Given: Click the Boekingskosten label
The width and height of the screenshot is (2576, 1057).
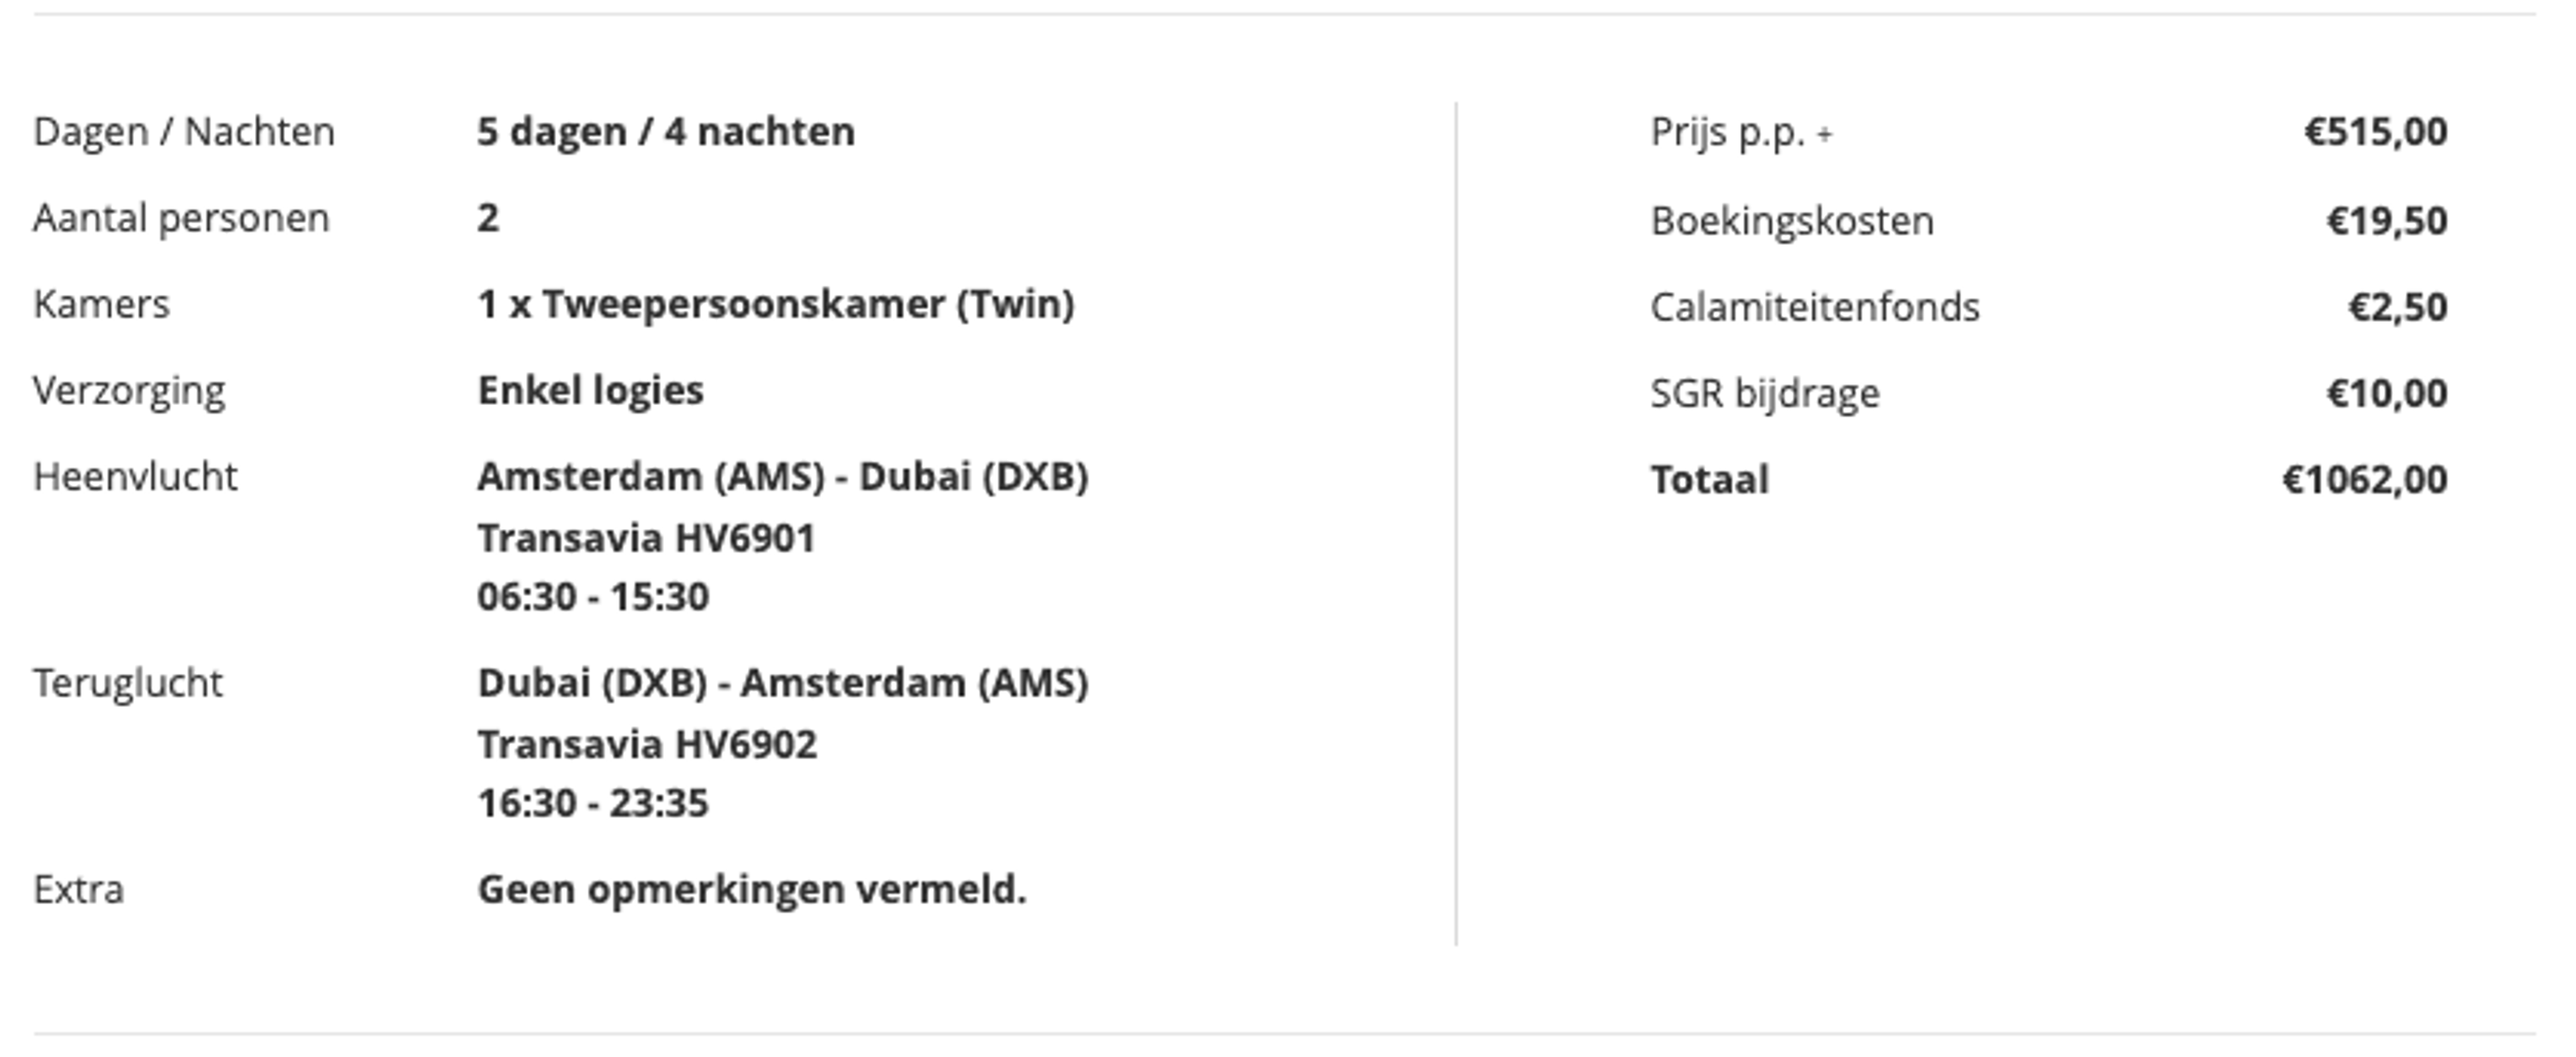Looking at the screenshot, I should point(1792,220).
